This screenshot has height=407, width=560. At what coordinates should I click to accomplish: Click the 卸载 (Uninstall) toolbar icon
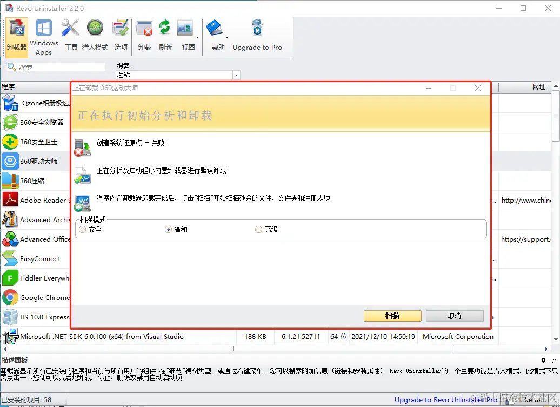[x=144, y=28]
